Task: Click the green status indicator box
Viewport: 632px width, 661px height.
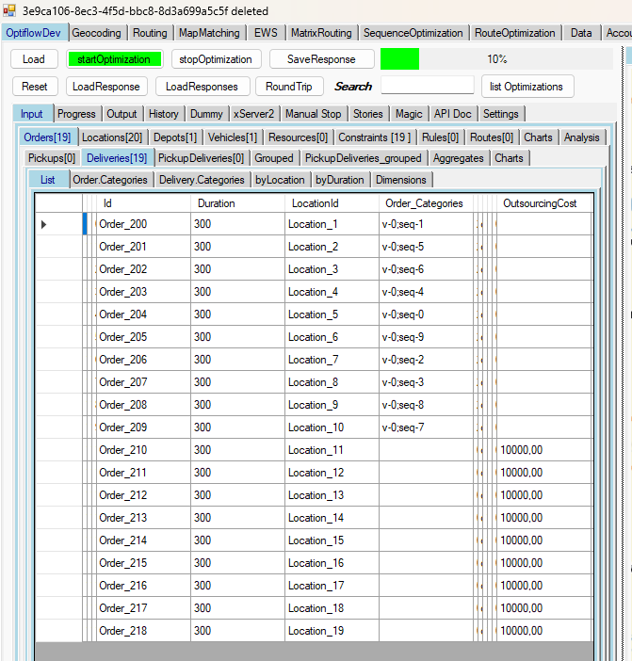Action: pos(399,59)
